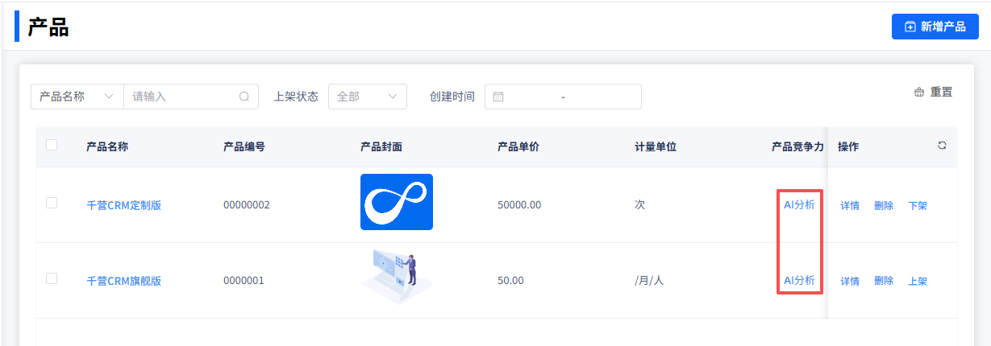This screenshot has height=346, width=991.
Task: Click the calendar icon in date filter
Action: click(498, 97)
